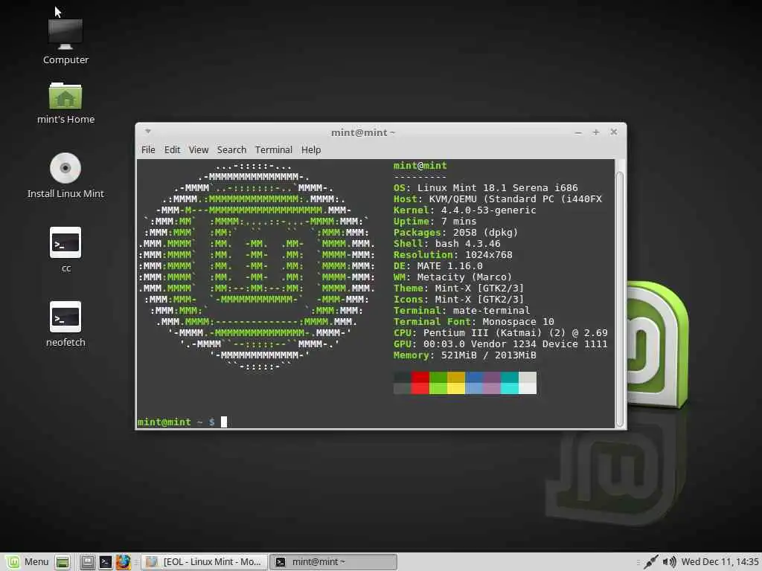Click the 'bash 4.3.46' Shell value
Image resolution: width=762 pixels, height=571 pixels.
pyautogui.click(x=467, y=244)
